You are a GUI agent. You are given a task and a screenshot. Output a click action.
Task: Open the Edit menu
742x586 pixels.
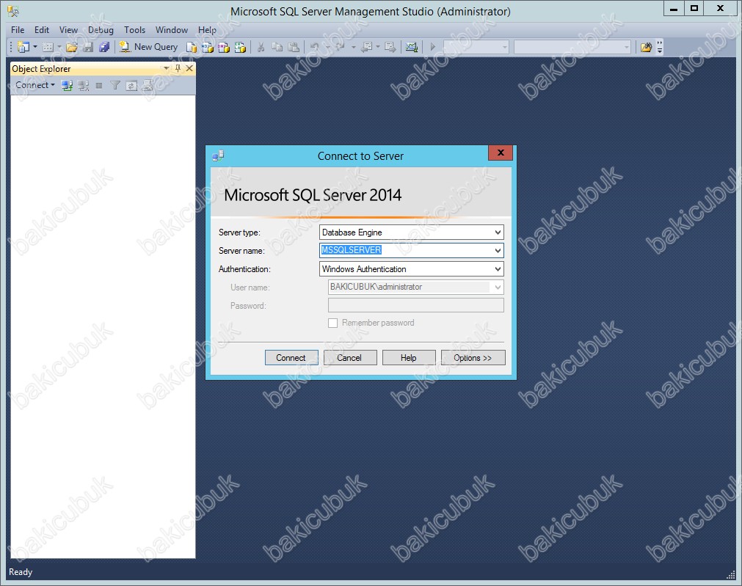42,30
